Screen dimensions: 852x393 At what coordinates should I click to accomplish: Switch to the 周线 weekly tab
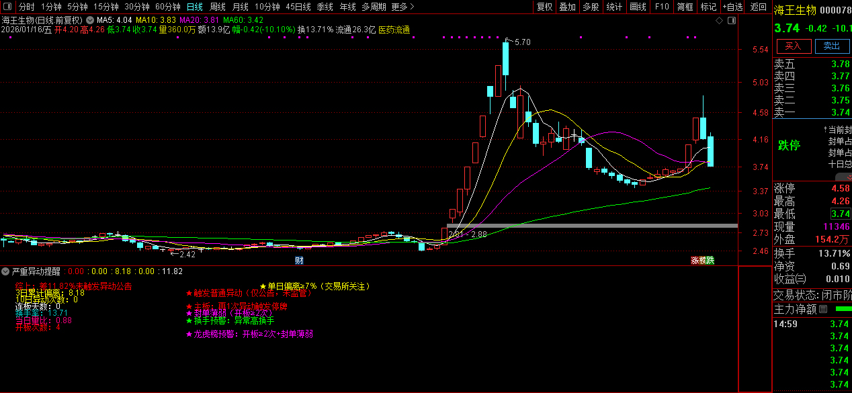[218, 7]
